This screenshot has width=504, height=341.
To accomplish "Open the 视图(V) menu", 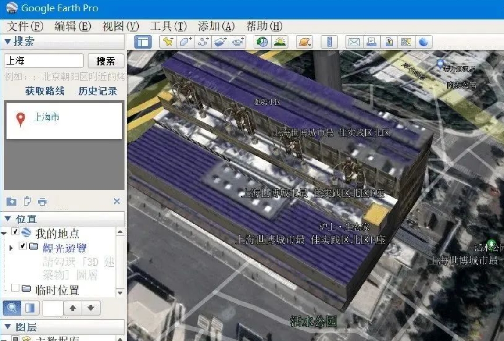I will 121,26.
